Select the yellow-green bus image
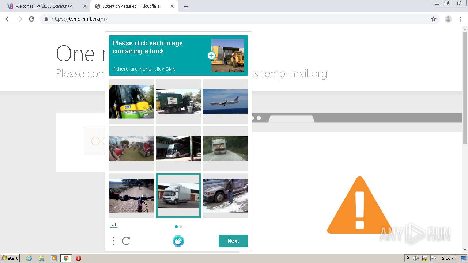468x263 pixels. [131, 102]
